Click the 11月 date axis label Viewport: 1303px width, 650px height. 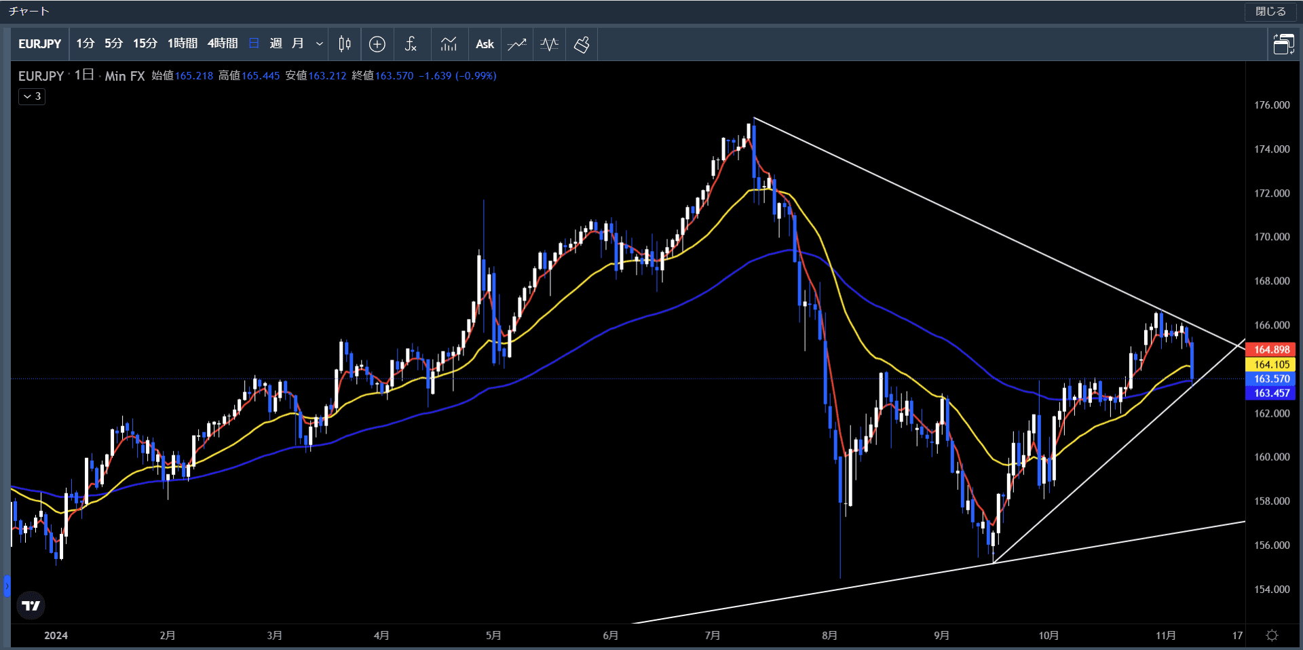click(x=1166, y=636)
